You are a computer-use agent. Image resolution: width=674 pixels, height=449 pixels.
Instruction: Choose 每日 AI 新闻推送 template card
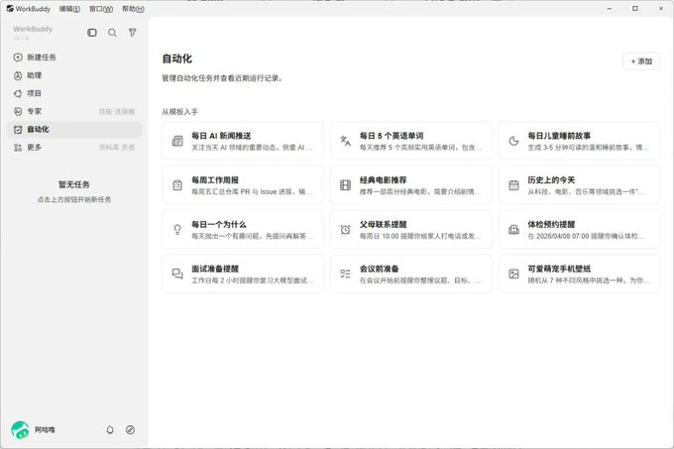point(243,141)
